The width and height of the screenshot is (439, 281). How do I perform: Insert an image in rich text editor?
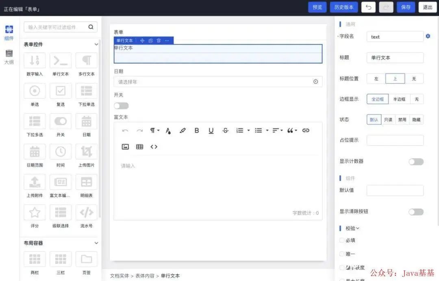tap(125, 147)
